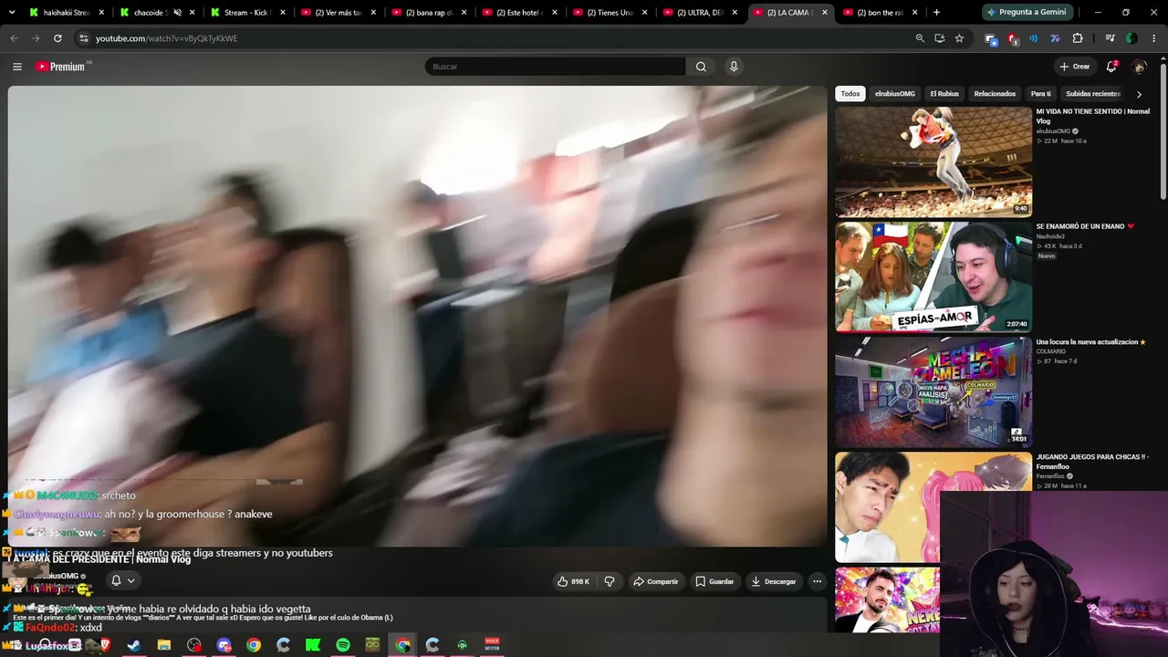Open Discord from the taskbar
The image size is (1168, 657).
[x=224, y=645]
